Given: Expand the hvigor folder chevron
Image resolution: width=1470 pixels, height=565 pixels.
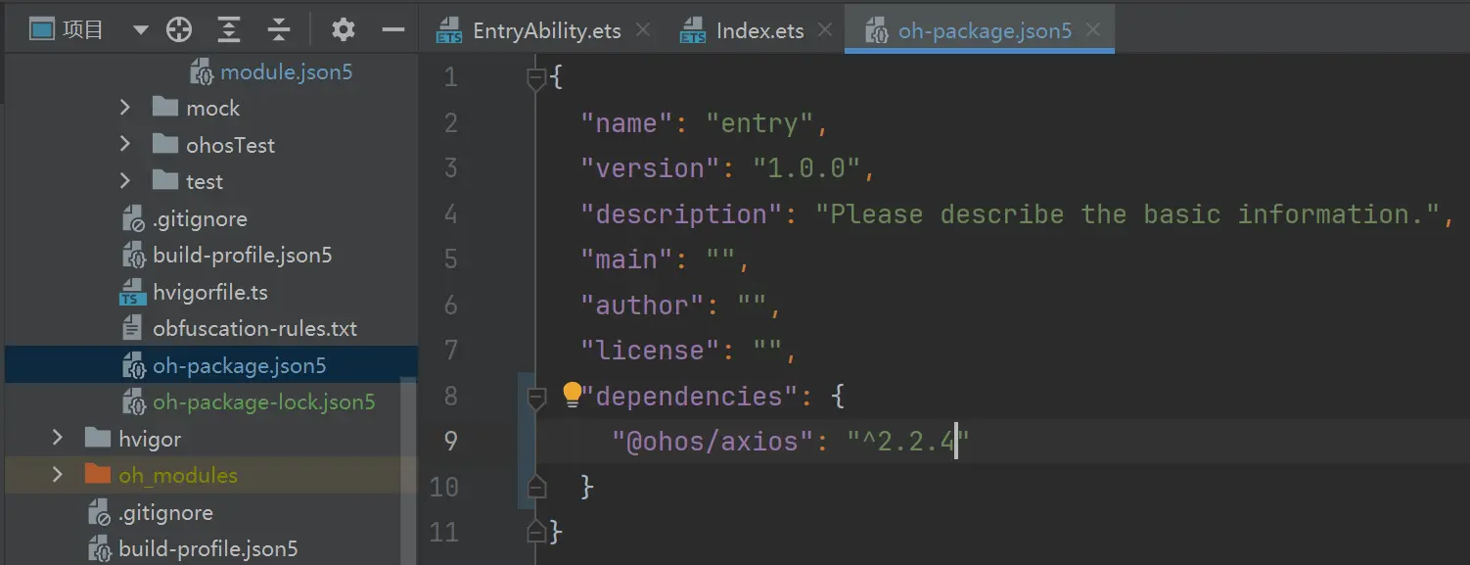Looking at the screenshot, I should pyautogui.click(x=58, y=439).
